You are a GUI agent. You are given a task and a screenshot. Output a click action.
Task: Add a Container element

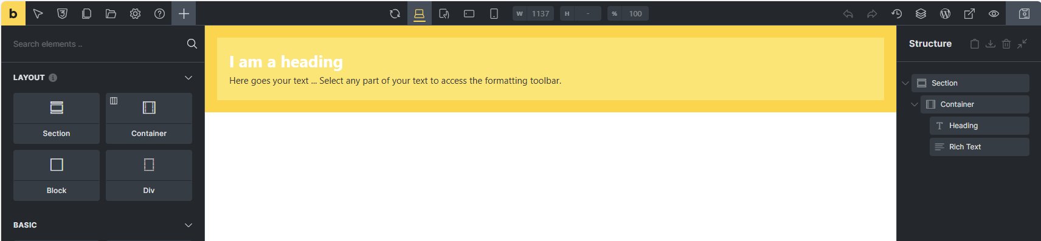(x=149, y=118)
